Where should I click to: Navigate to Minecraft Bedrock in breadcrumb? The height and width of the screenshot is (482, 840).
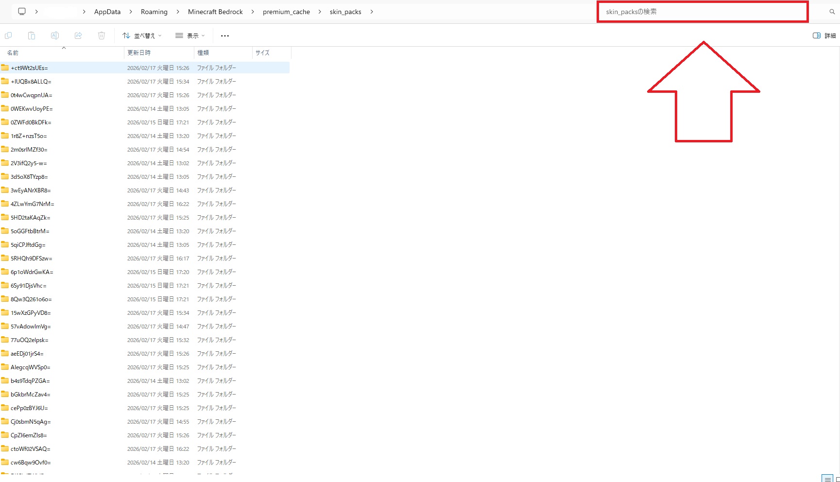(x=215, y=12)
